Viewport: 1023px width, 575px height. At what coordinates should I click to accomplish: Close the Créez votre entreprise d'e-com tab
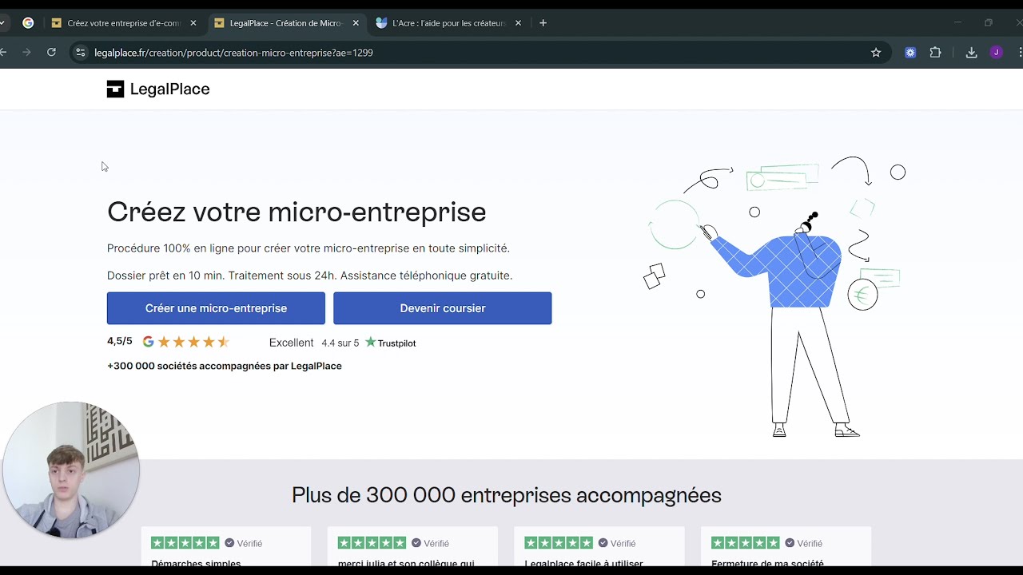193,23
